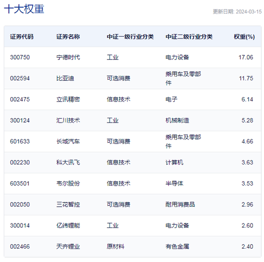
Task: Click 可选消费 in the 长城汽车 row
Action: [119, 141]
